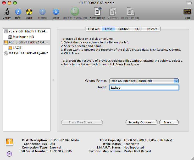Click the Connection Bus USB value

coord(52,144)
